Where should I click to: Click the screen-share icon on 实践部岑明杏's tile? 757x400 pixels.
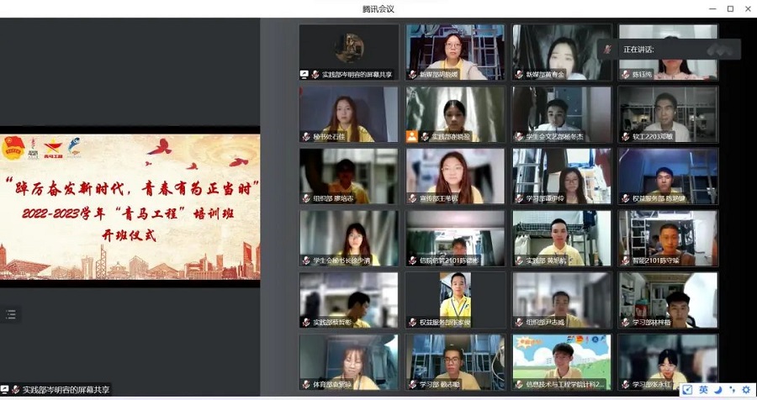(x=305, y=75)
